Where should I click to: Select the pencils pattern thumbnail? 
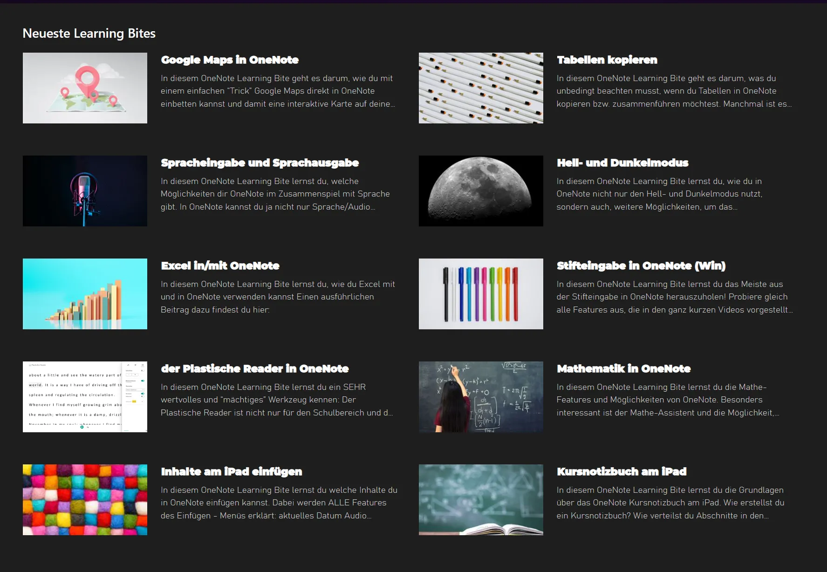[x=481, y=88]
